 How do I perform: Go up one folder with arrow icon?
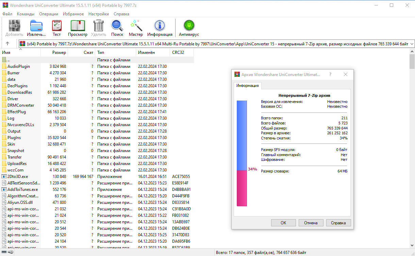point(7,44)
